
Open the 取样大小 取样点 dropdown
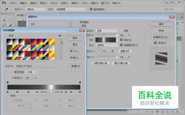36,9
